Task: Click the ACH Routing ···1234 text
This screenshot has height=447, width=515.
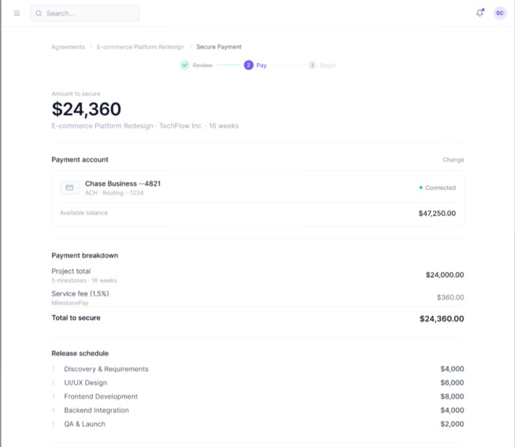Action: click(114, 193)
